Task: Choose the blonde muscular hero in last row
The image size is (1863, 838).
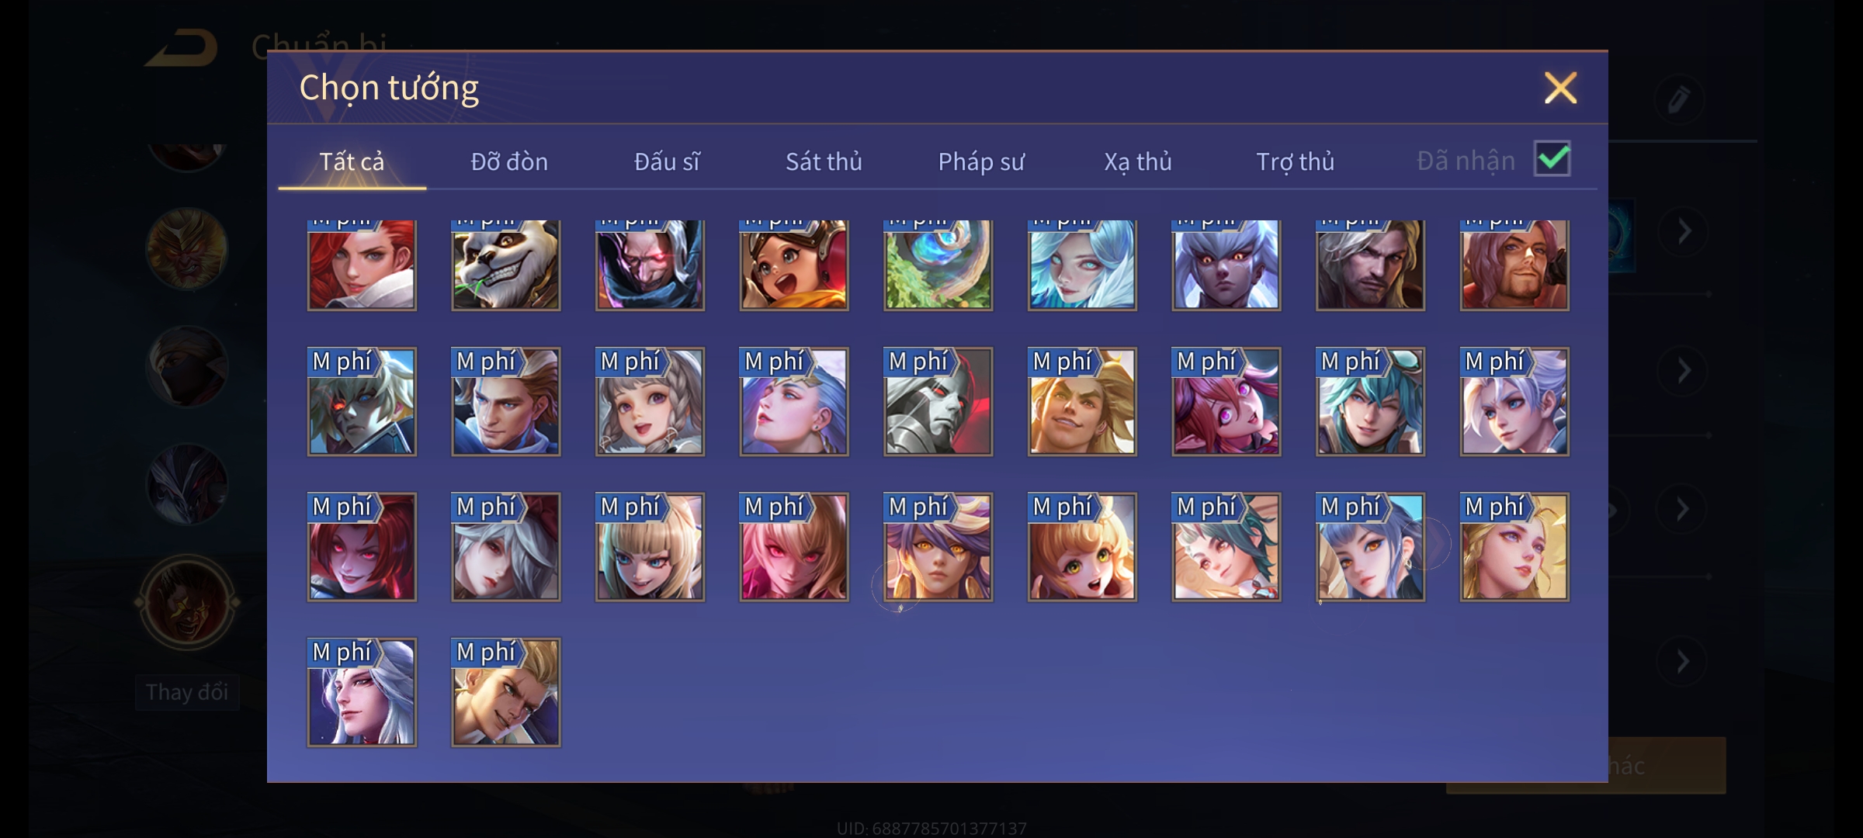Action: point(505,692)
